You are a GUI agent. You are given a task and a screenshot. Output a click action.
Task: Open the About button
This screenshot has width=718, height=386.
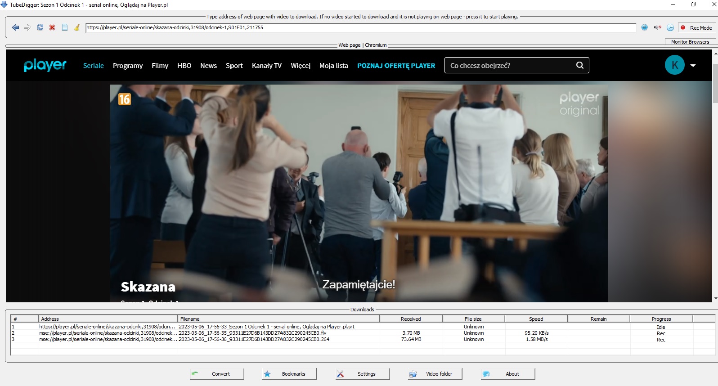pyautogui.click(x=508, y=374)
